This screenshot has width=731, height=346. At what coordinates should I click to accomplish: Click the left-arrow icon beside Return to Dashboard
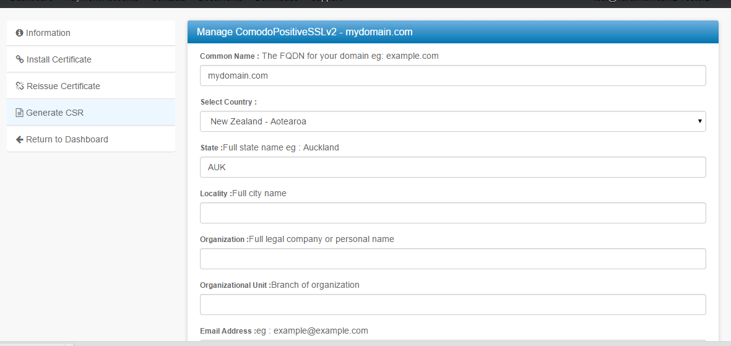click(19, 139)
